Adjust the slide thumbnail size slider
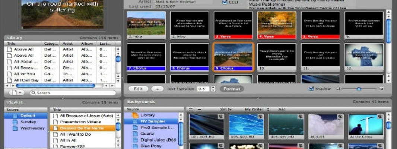Image resolution: width=397 pixels, height=149 pixels. 359,89
